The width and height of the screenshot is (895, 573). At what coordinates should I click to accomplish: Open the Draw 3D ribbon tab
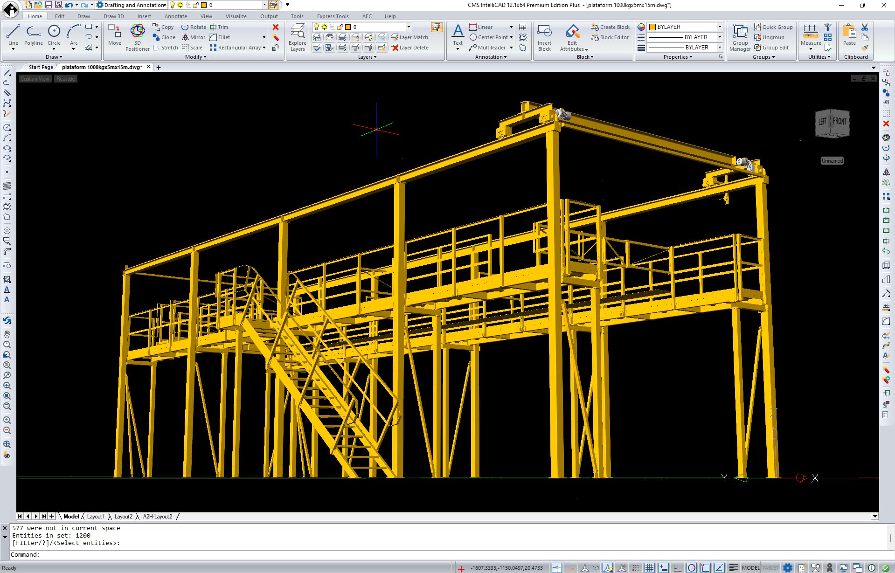[113, 16]
